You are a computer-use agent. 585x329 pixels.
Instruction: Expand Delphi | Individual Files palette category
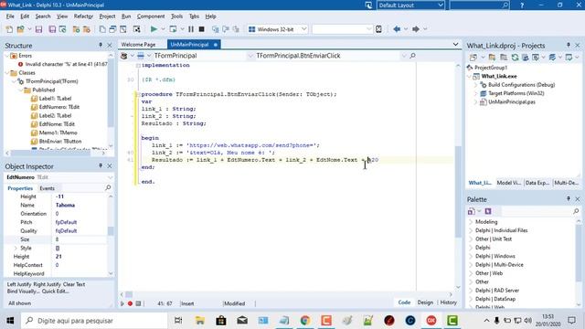(471, 230)
